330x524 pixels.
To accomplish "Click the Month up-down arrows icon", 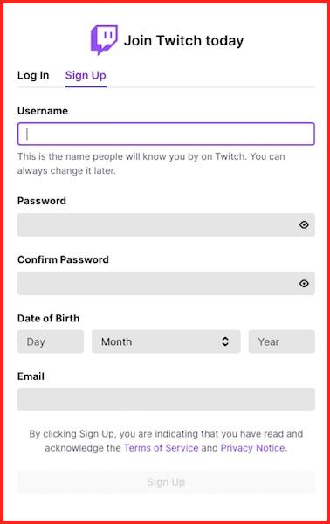I will (225, 341).
